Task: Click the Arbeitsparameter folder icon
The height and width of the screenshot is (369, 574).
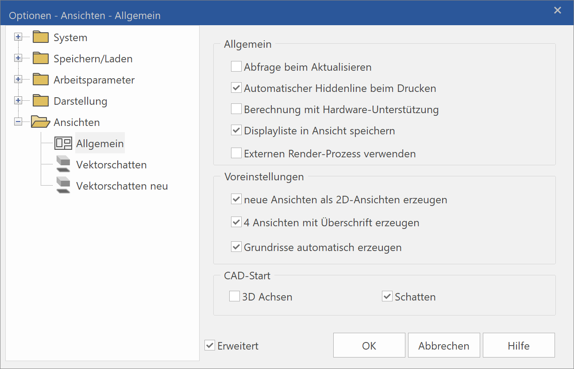Action: click(x=40, y=80)
